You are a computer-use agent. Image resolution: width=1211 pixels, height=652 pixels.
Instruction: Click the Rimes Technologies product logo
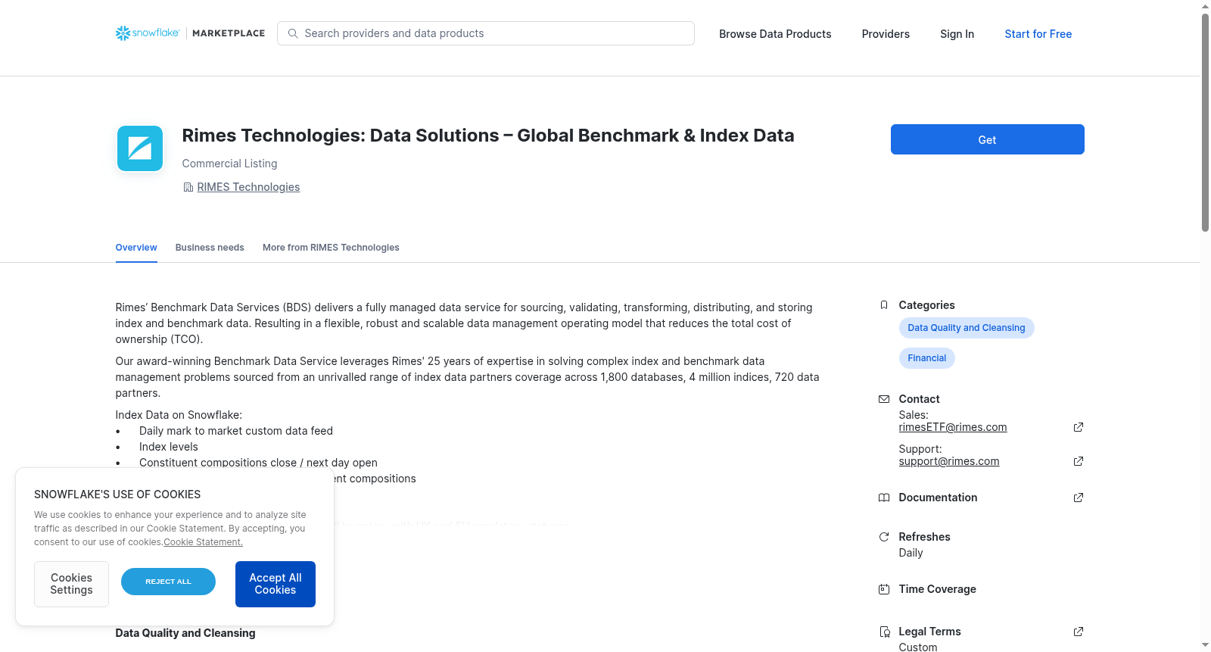[140, 148]
